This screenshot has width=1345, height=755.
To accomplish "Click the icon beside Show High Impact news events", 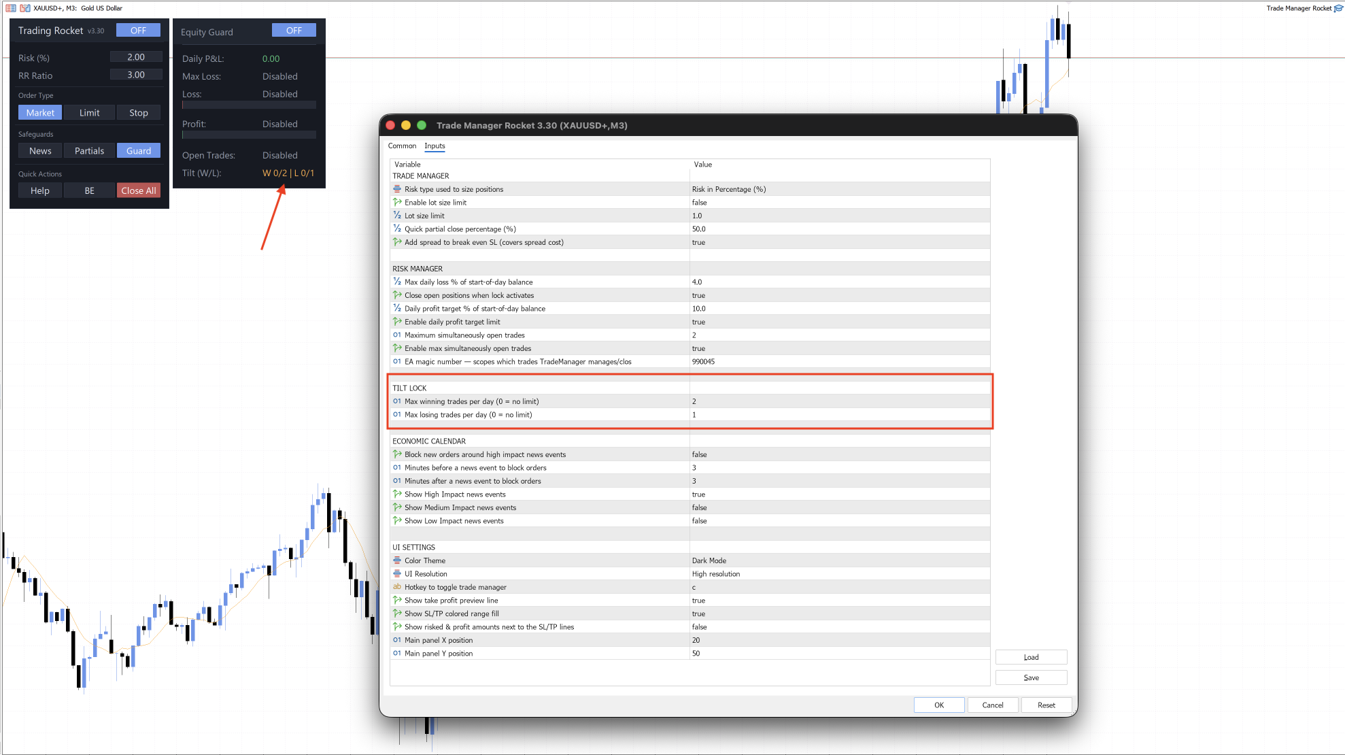I will (397, 494).
